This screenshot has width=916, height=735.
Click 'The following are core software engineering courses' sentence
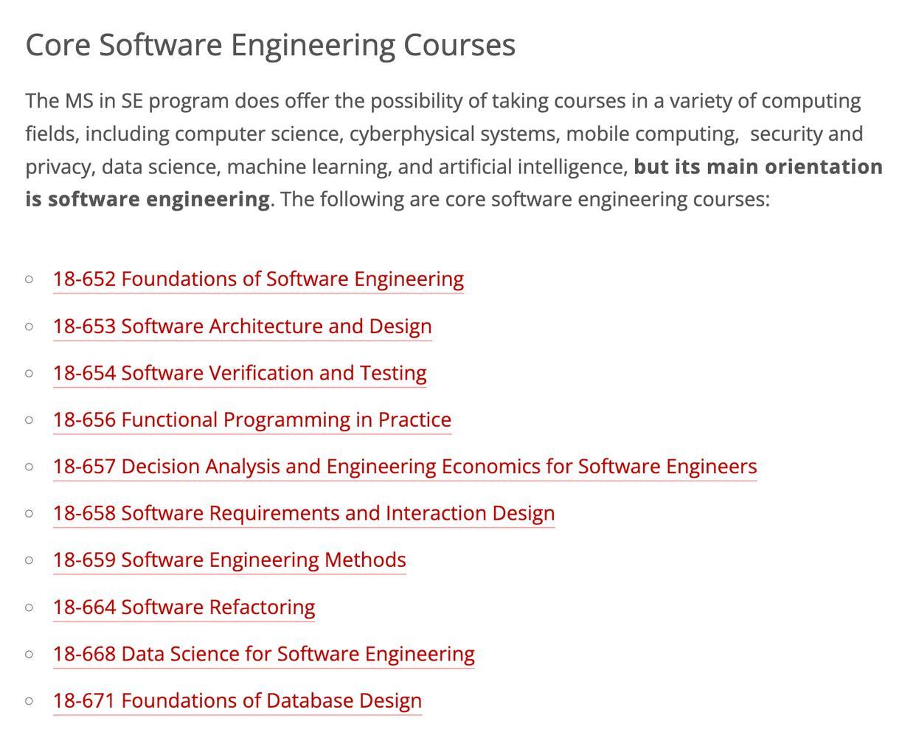pyautogui.click(x=524, y=200)
